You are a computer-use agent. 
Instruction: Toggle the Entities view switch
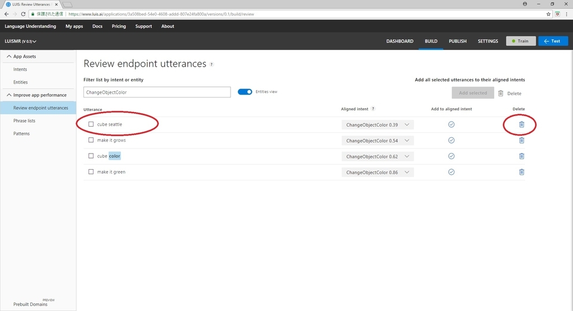(x=245, y=91)
